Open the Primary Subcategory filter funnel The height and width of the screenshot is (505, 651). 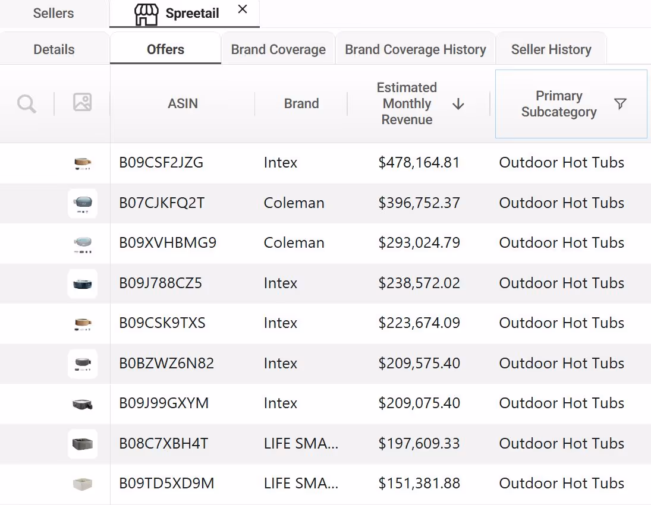[620, 103]
